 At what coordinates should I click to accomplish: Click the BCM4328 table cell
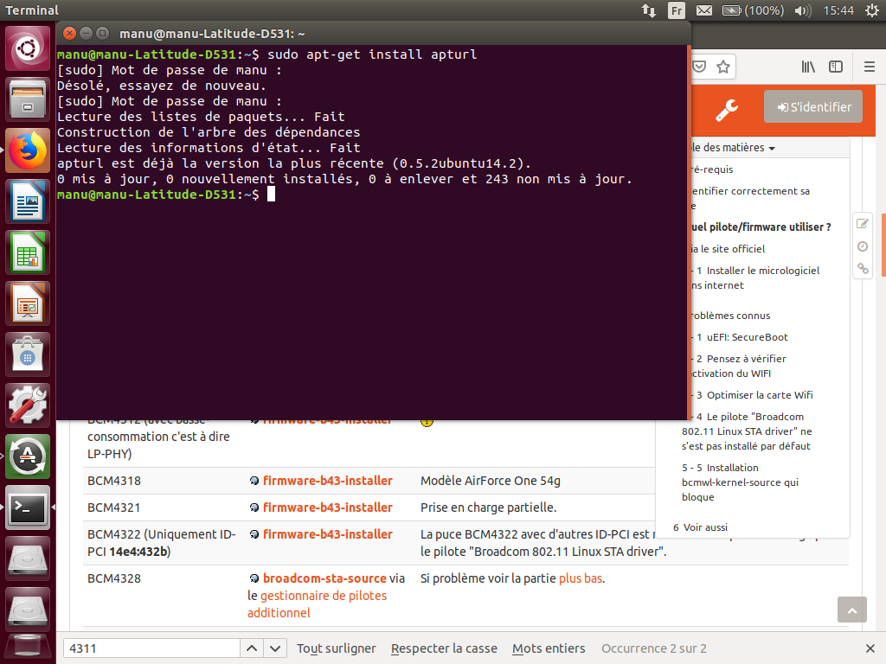[x=113, y=578]
